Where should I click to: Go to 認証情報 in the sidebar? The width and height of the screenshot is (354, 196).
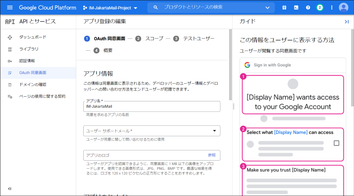(27, 61)
